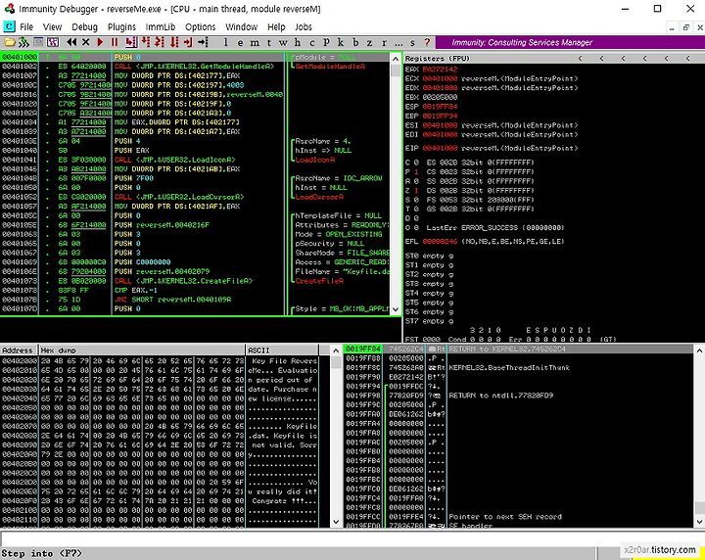This screenshot has width=705, height=560.
Task: Show Memory map with 'm' button
Action: [255, 42]
